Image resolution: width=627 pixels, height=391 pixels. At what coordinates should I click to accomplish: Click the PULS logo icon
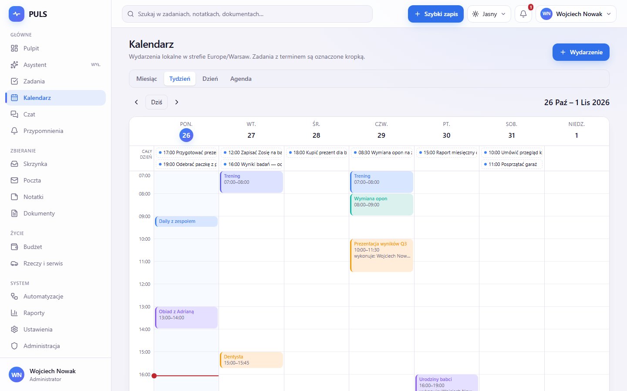click(x=17, y=14)
